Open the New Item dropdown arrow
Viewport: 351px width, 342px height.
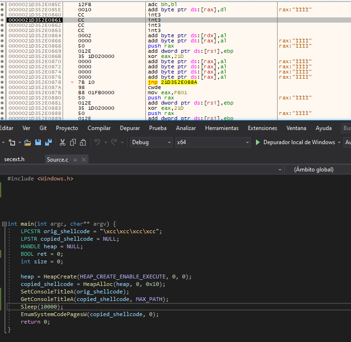(20, 142)
